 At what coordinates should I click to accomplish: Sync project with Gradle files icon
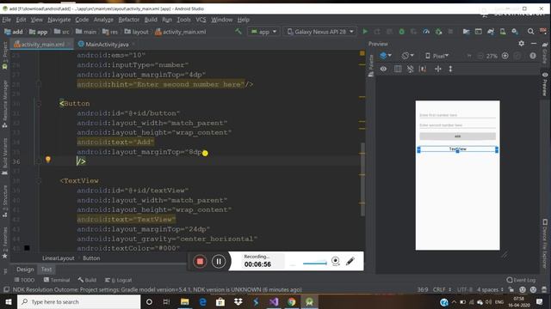point(491,32)
